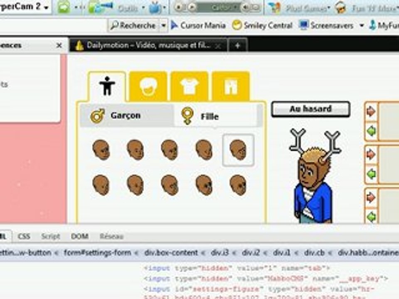Open Smiley Central toolbar link

(x=262, y=25)
